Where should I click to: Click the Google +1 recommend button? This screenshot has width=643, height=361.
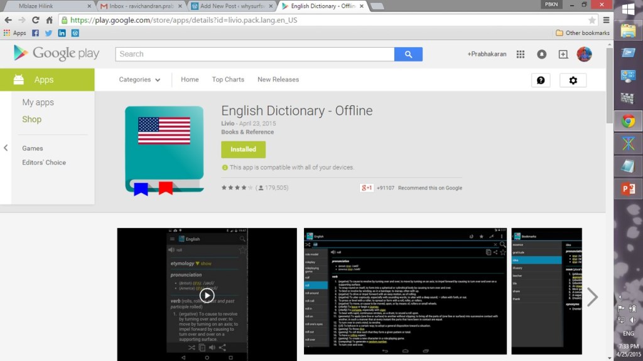coord(367,187)
